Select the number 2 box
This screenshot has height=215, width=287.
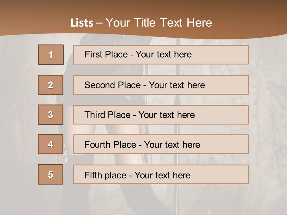(x=51, y=85)
